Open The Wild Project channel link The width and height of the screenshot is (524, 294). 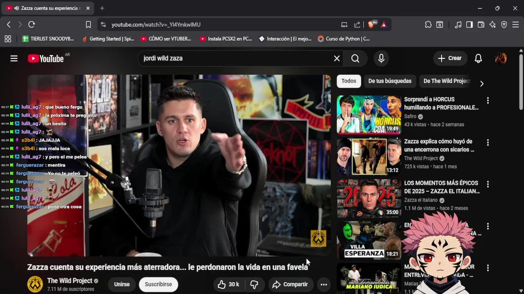coord(70,281)
